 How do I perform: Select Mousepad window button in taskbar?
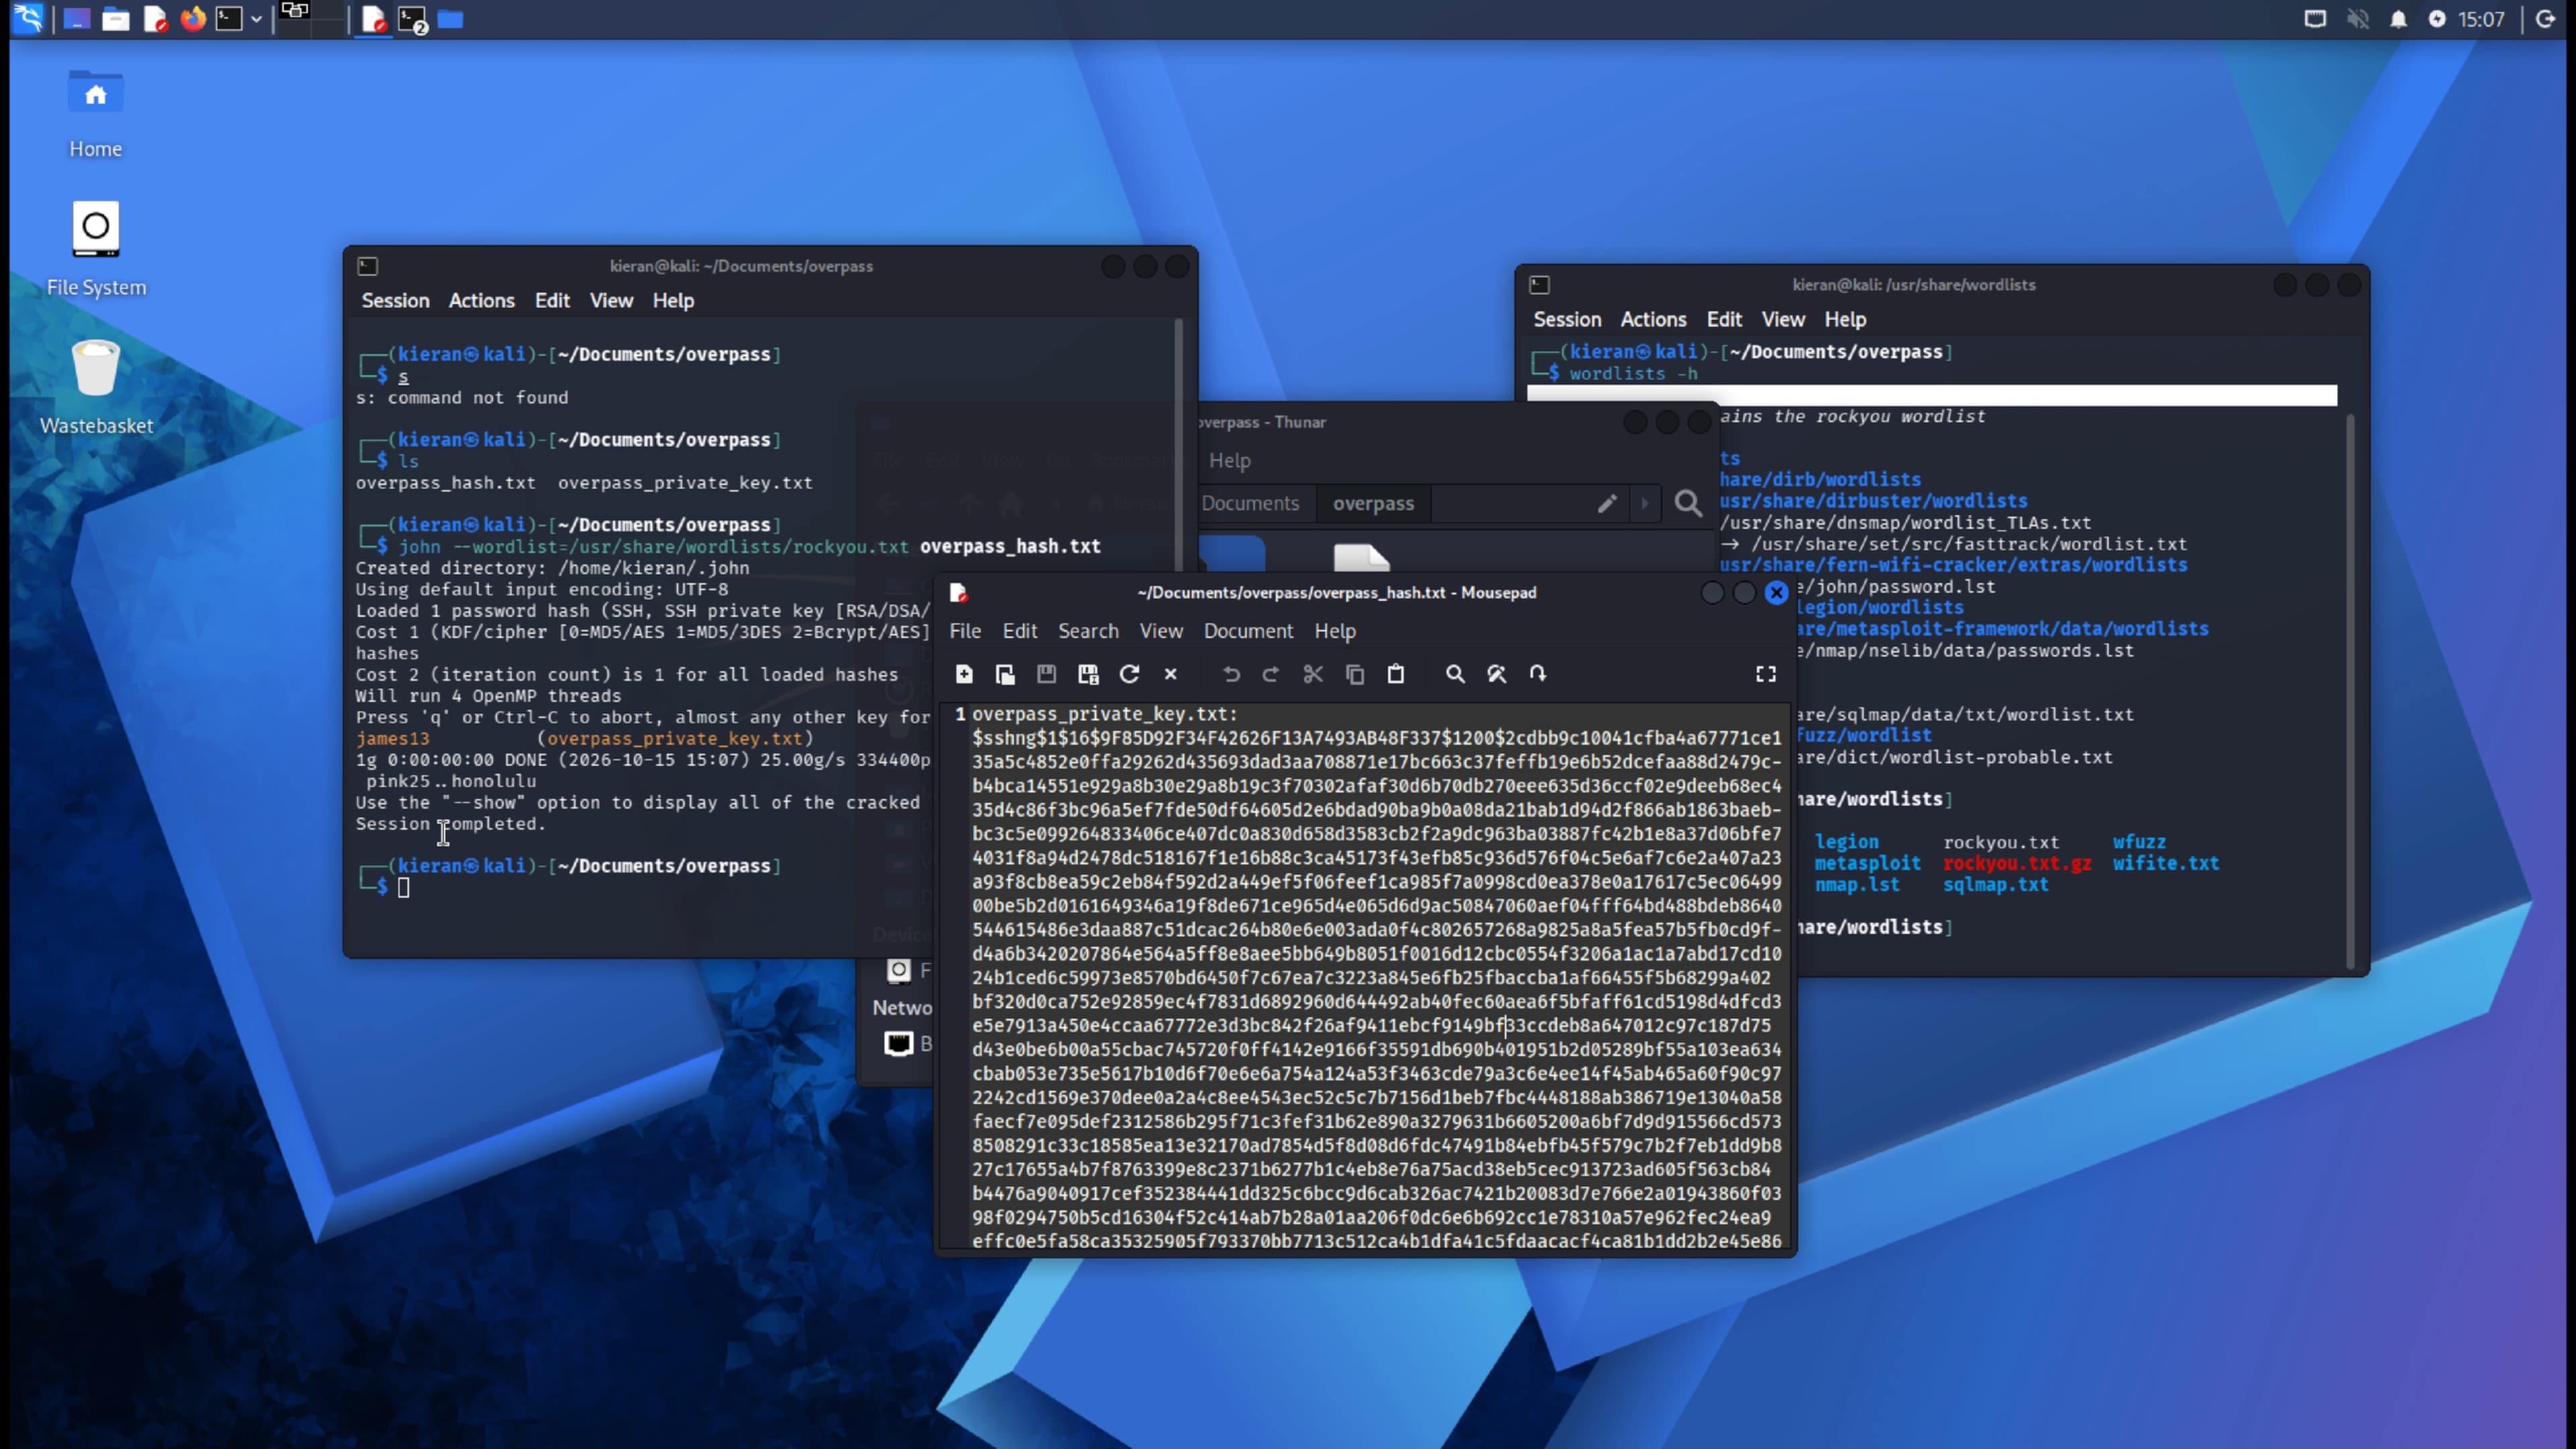coord(373,19)
